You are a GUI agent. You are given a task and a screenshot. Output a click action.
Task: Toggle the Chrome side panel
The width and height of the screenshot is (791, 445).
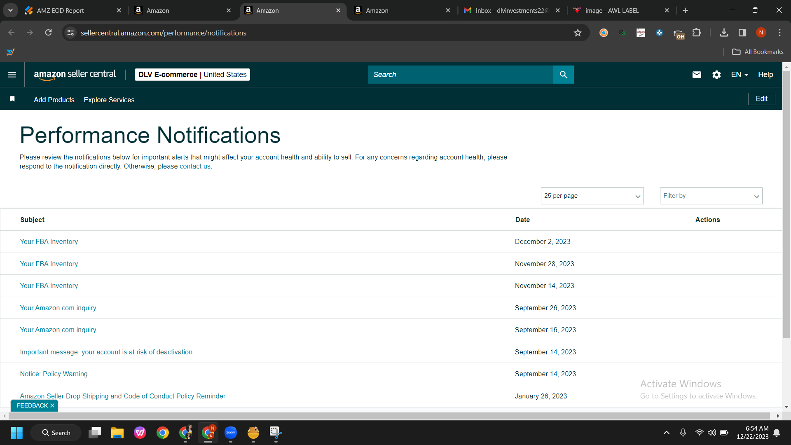(x=742, y=33)
